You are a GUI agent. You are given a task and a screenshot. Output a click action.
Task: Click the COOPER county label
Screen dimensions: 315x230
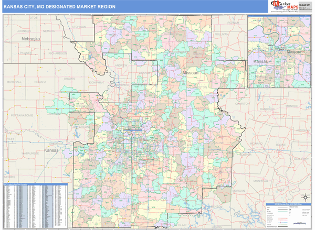pyautogui.click(x=246, y=155)
